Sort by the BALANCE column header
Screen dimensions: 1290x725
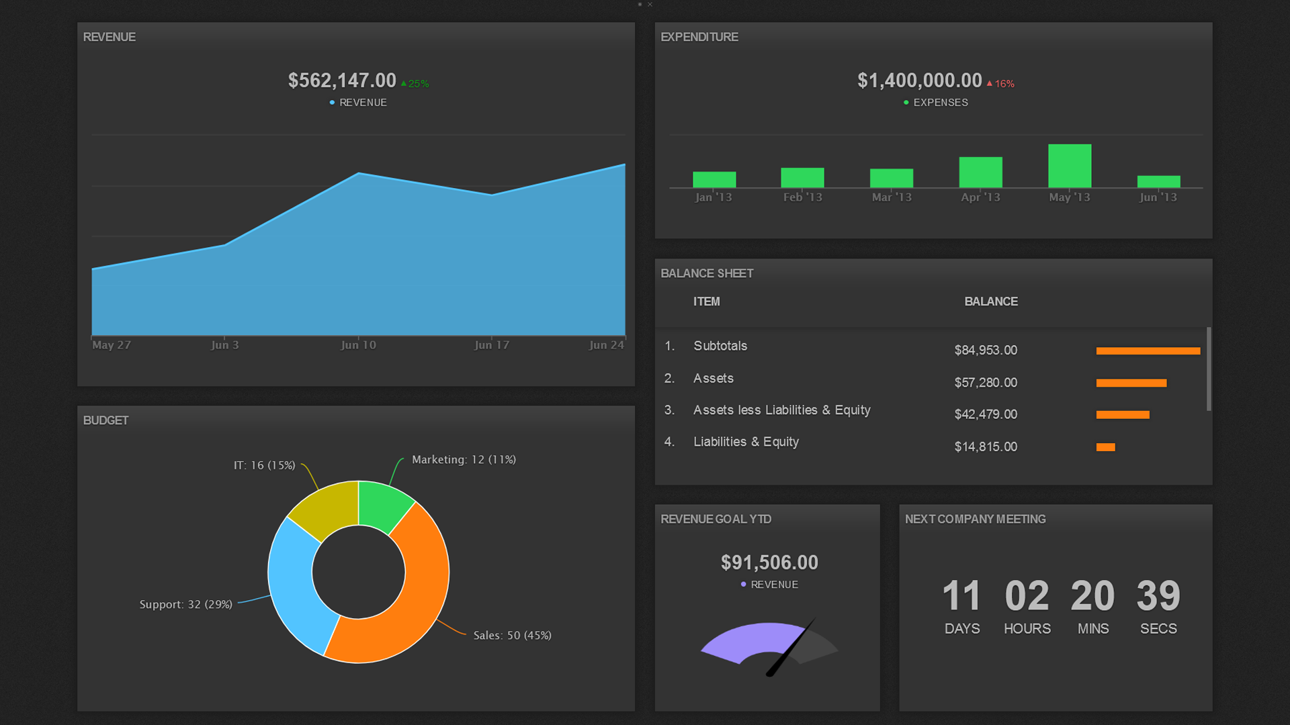990,302
